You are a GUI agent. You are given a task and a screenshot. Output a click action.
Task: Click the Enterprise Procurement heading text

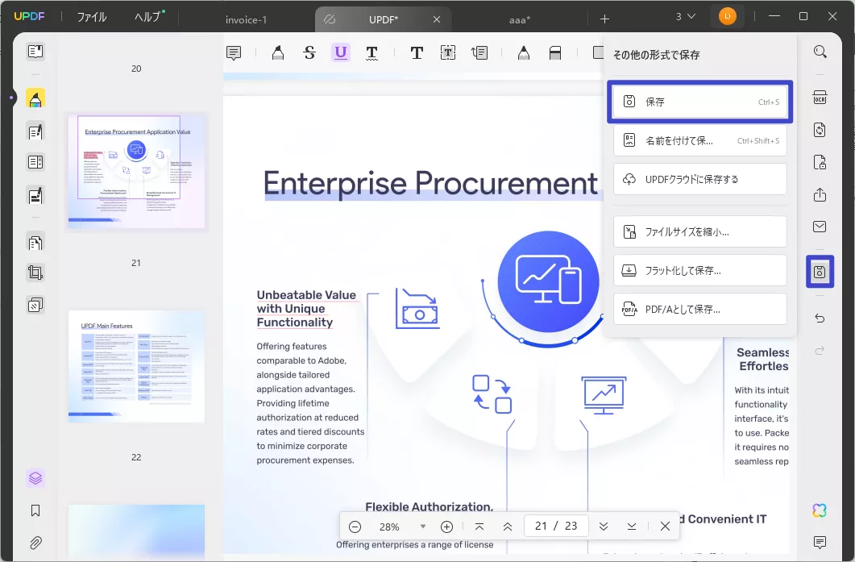tap(431, 183)
